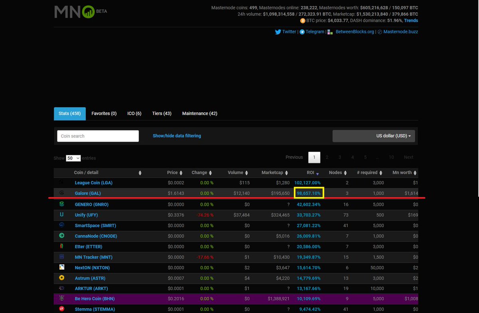Click Show/hide data filtering link
This screenshot has width=479, height=313.
(177, 136)
